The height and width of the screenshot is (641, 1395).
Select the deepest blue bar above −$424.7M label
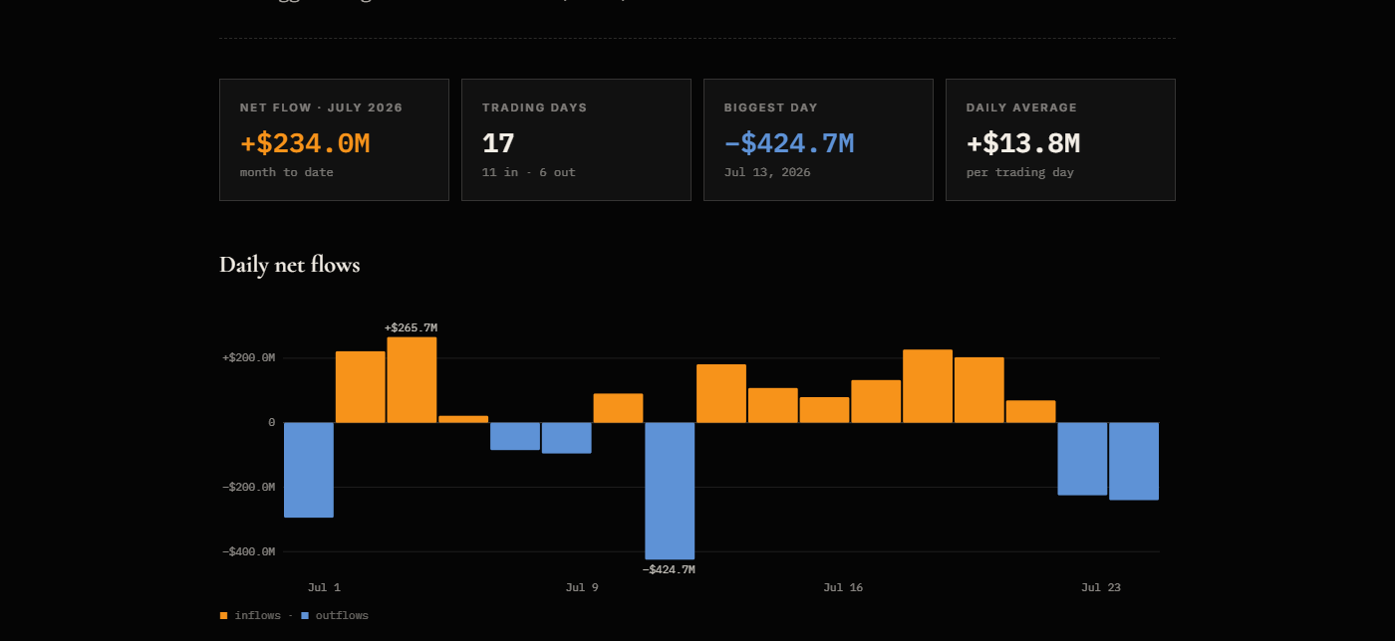[670, 491]
